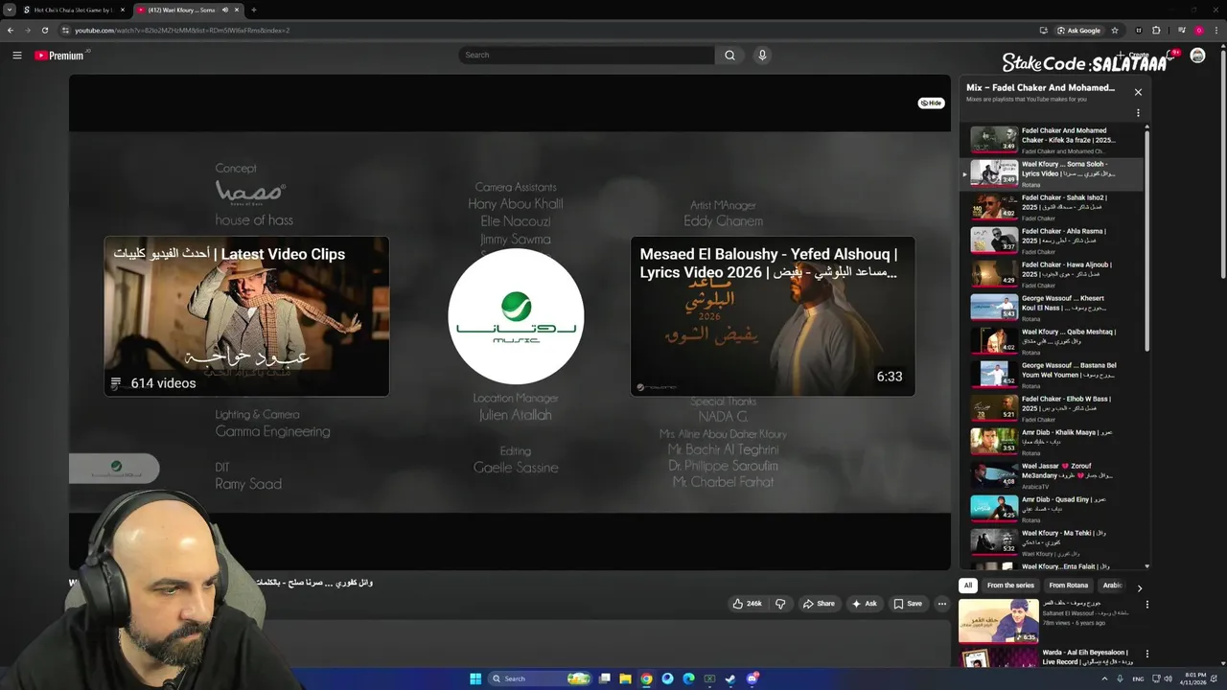Hide the end-screen cards with the Hide button
Viewport: 1227px width, 690px height.
click(x=932, y=103)
